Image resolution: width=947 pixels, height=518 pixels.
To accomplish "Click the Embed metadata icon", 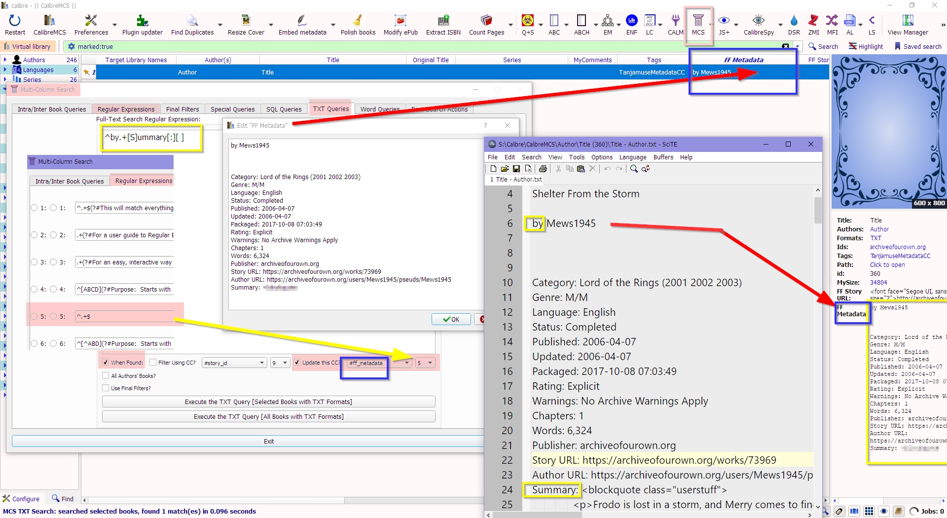I will (302, 21).
